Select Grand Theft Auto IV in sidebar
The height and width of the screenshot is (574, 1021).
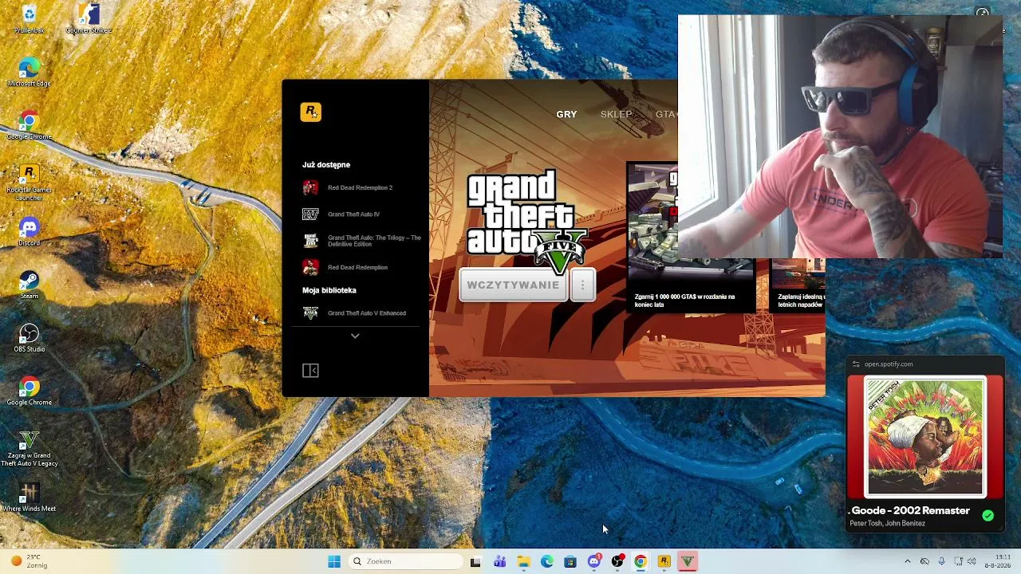pos(341,214)
